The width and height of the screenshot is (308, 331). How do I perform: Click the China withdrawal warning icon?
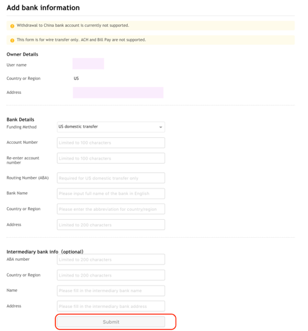point(12,26)
